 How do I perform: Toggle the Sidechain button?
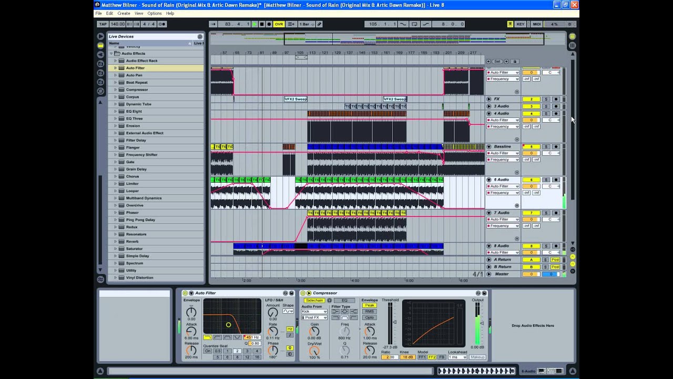[x=314, y=300]
